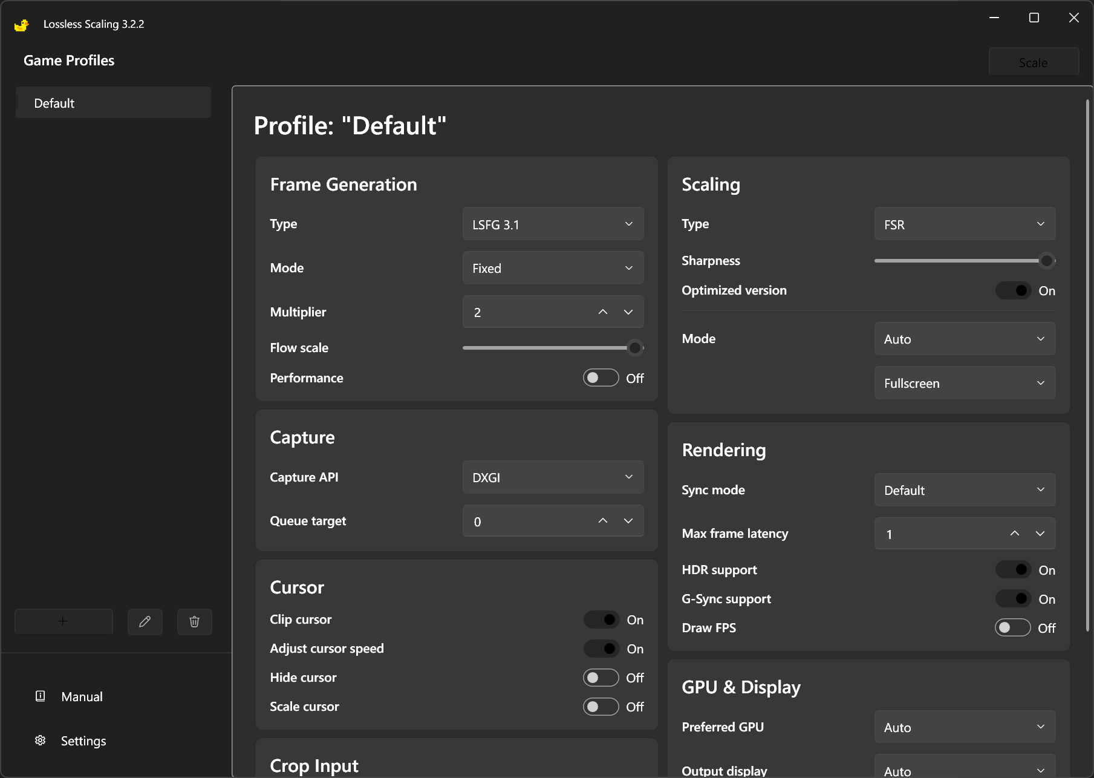
Task: Open Scaling Type dropdown FSR
Action: click(965, 224)
